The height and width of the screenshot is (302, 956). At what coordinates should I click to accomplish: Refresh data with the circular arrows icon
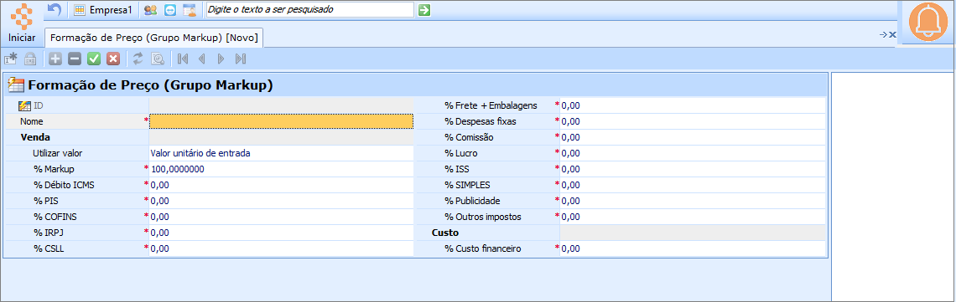point(138,59)
